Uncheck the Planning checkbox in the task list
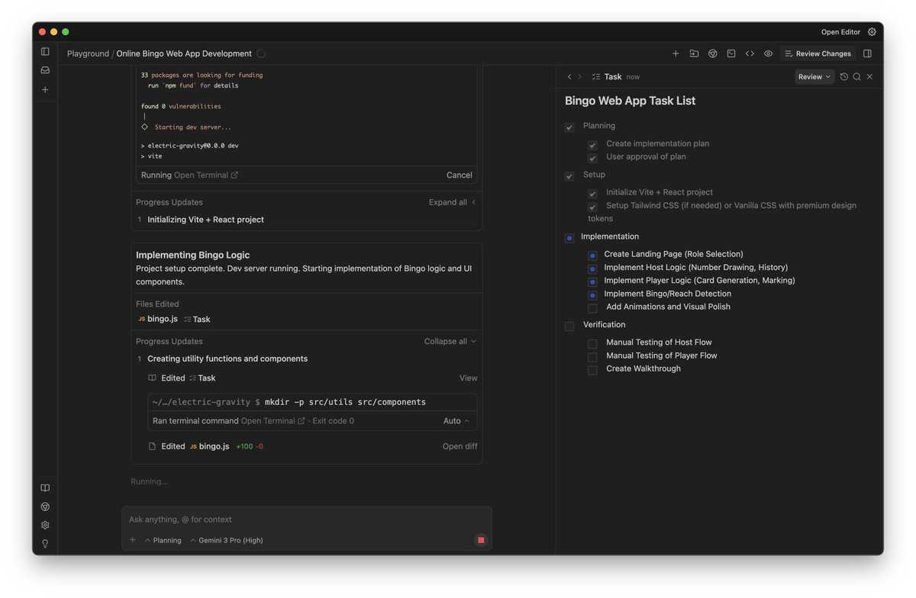This screenshot has height=598, width=916. 569,127
